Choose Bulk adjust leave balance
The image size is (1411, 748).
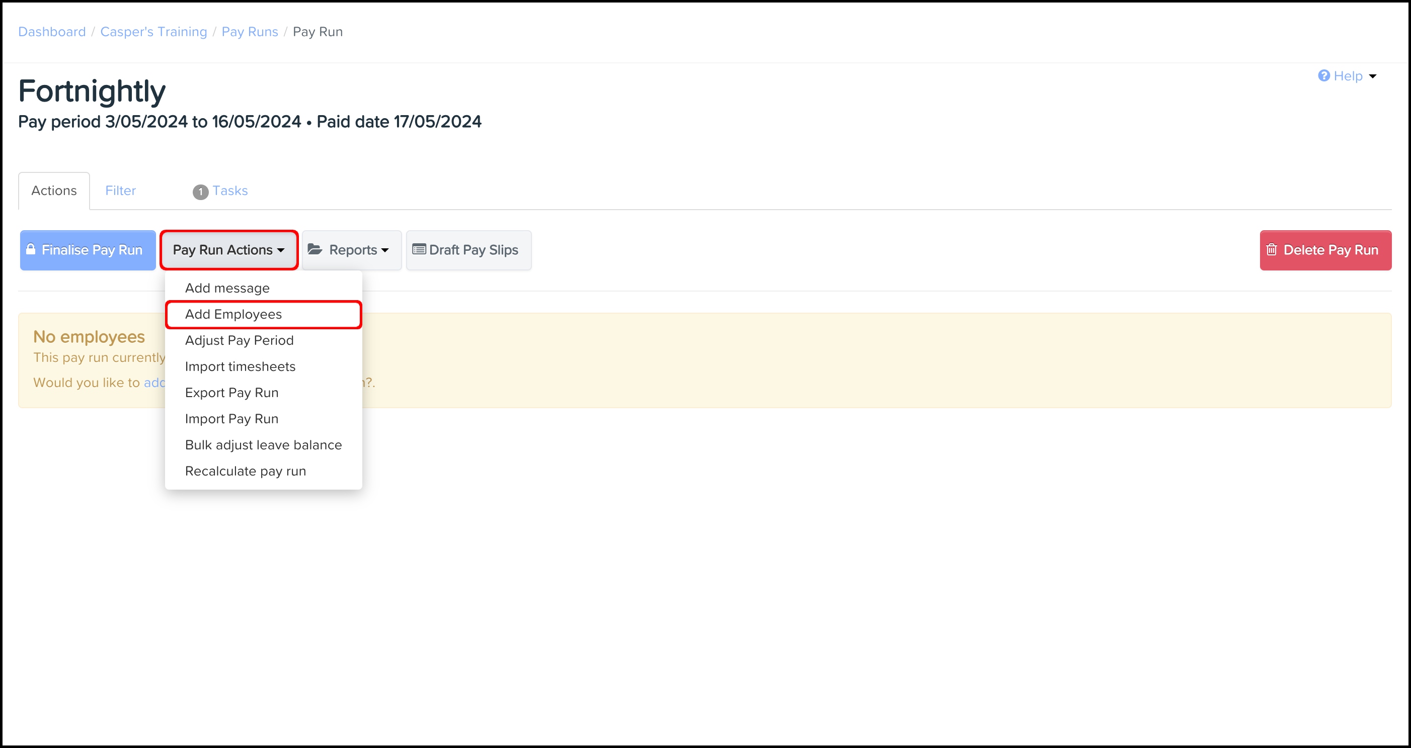coord(264,445)
